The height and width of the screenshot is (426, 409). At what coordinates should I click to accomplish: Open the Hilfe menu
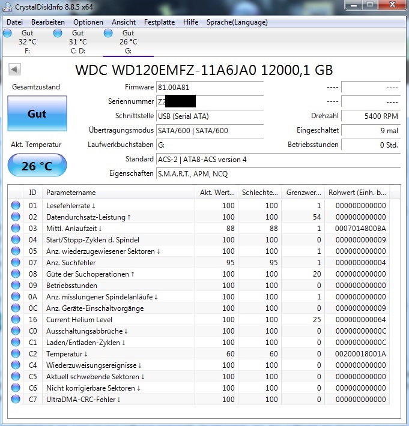pyautogui.click(x=190, y=22)
